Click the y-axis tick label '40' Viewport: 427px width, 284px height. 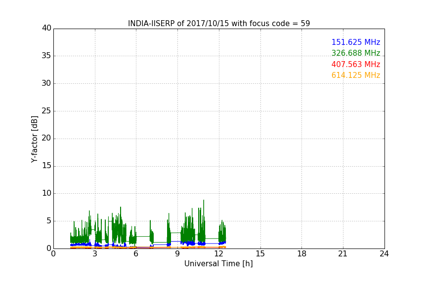(46, 28)
